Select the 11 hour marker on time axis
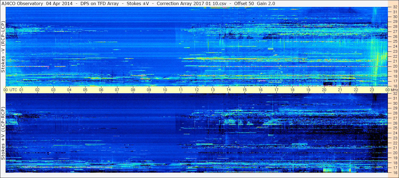Screen dimensions: 399x178 [181, 90]
